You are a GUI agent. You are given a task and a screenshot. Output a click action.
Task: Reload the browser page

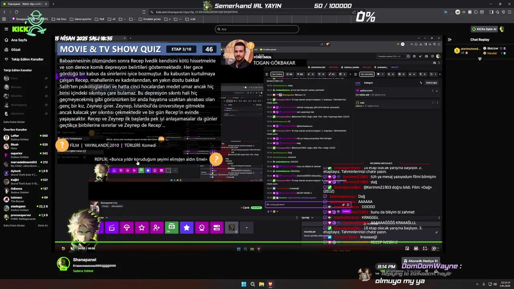point(16,12)
